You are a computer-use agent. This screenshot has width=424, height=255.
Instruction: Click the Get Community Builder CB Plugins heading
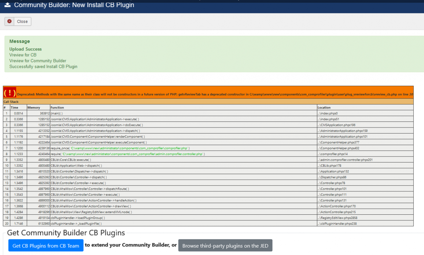[x=66, y=233]
